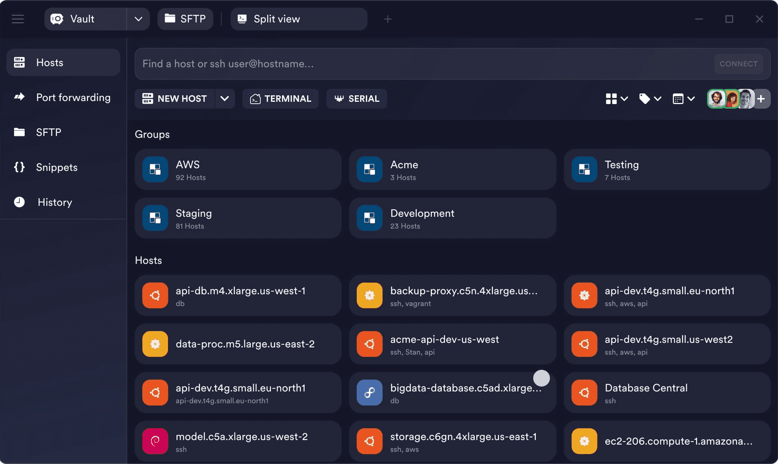Open the AWS group
This screenshot has width=778, height=464.
tap(238, 169)
